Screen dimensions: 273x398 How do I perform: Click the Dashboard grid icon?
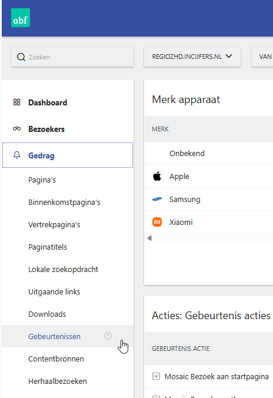click(x=16, y=102)
